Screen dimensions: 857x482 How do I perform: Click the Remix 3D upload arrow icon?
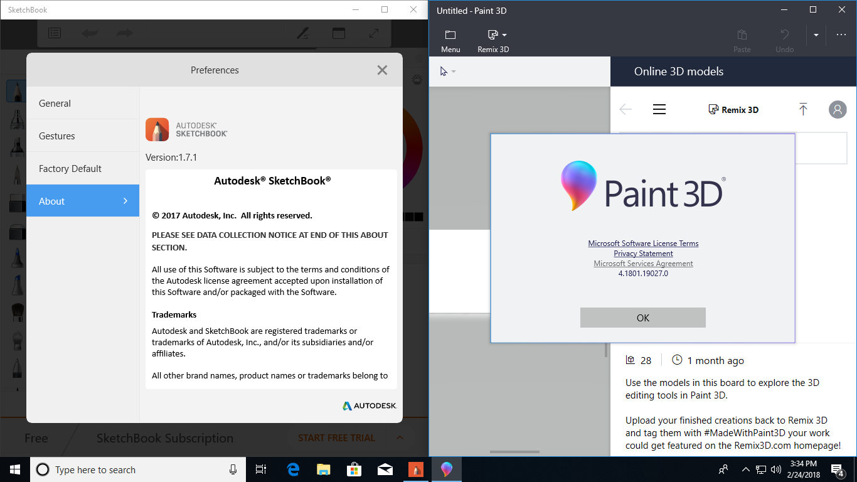pos(803,109)
